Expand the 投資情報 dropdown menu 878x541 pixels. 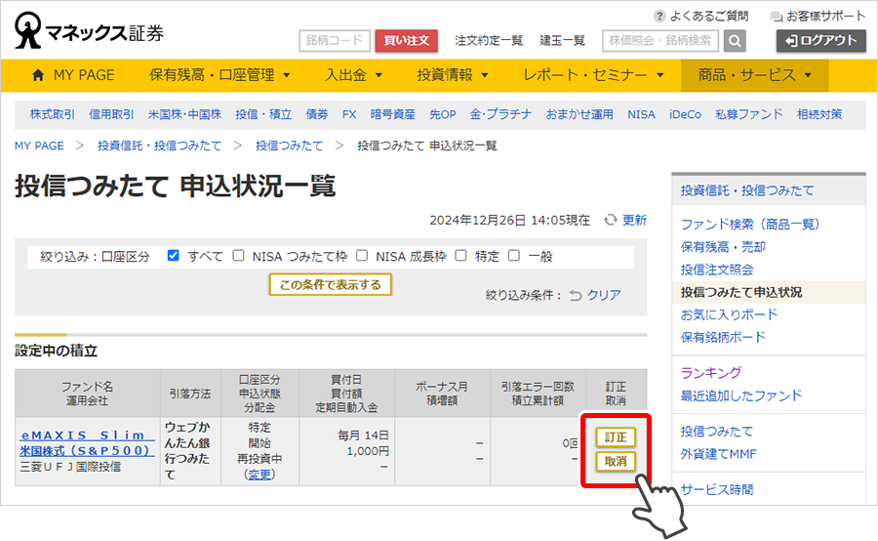[453, 75]
